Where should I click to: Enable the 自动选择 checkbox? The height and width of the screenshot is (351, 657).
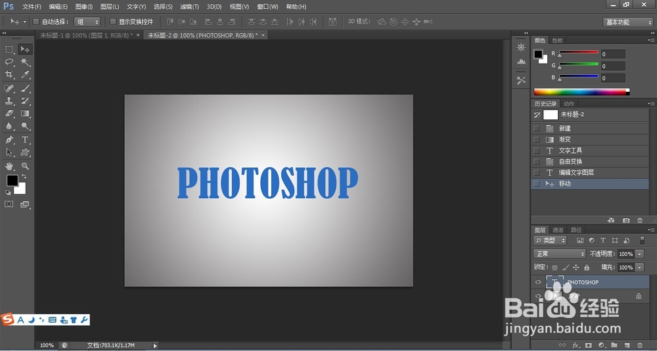coord(36,22)
